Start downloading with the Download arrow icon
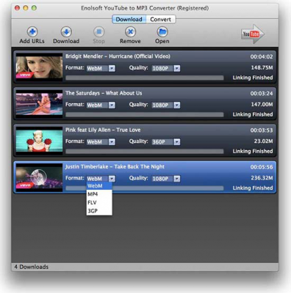291x293 pixels. click(x=66, y=31)
